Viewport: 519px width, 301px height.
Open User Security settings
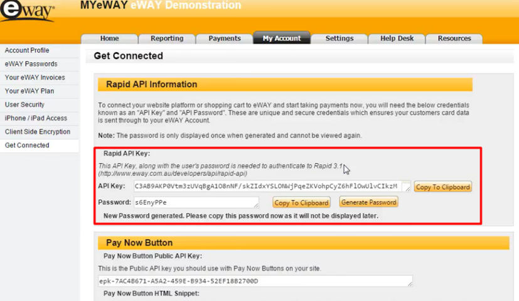(40, 105)
